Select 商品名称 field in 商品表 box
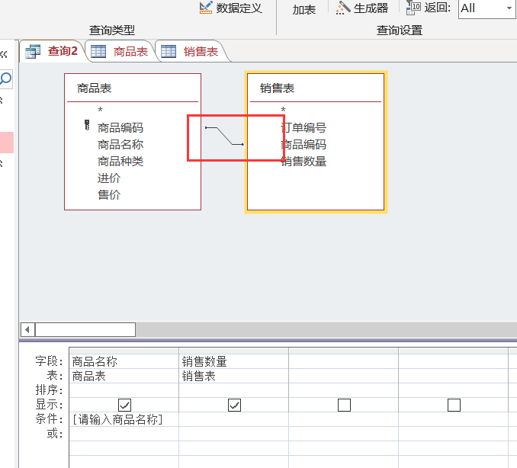517x468 pixels. tap(120, 144)
